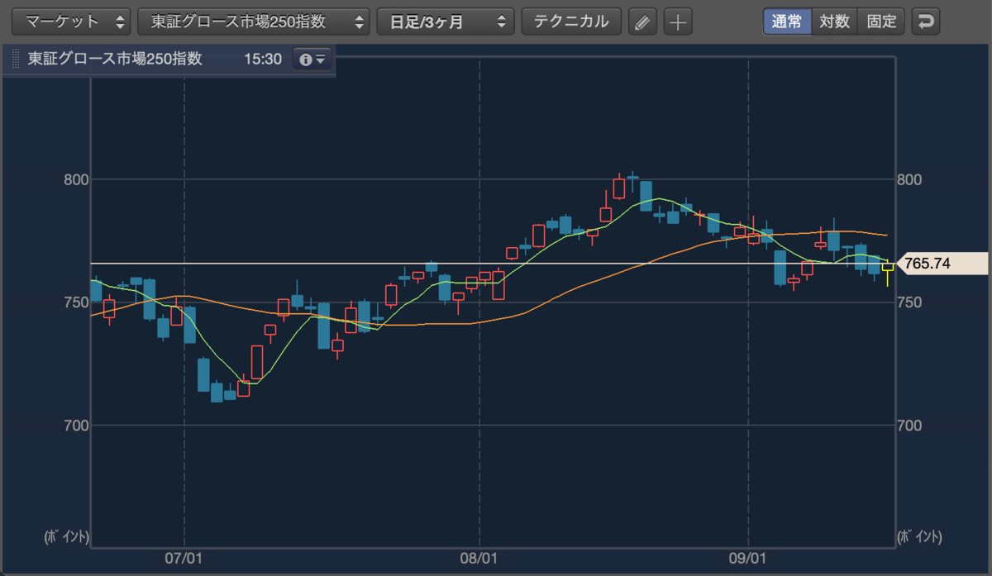Click the left-axis 700 price label
This screenshot has height=576, width=992.
point(76,426)
